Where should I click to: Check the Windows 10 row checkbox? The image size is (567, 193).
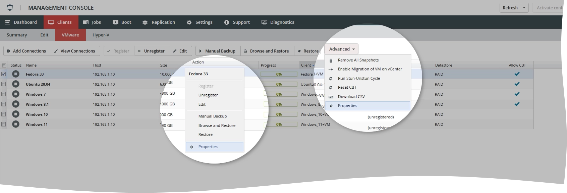pos(4,114)
